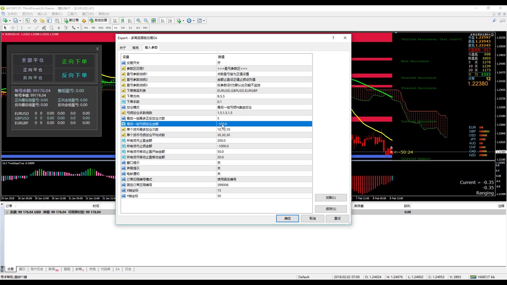Switch chart to bar chart icon
Image resolution: width=507 pixels, height=285 pixels.
point(115,21)
